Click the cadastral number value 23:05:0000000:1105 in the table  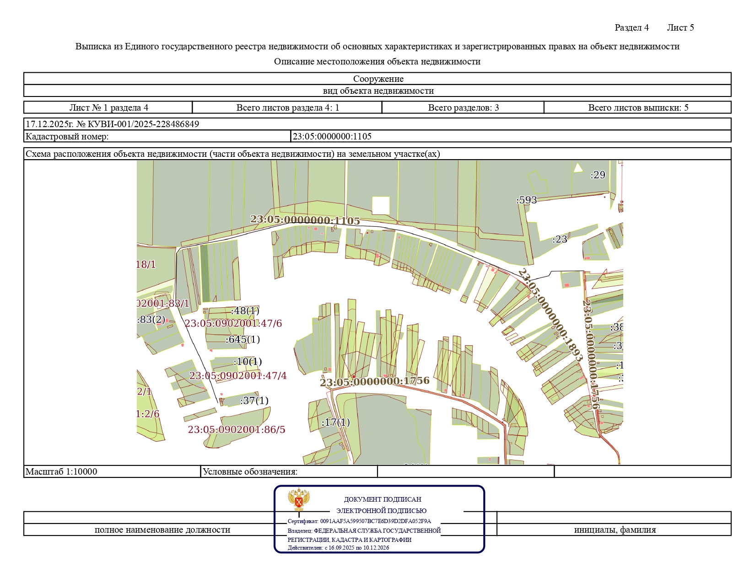point(332,136)
